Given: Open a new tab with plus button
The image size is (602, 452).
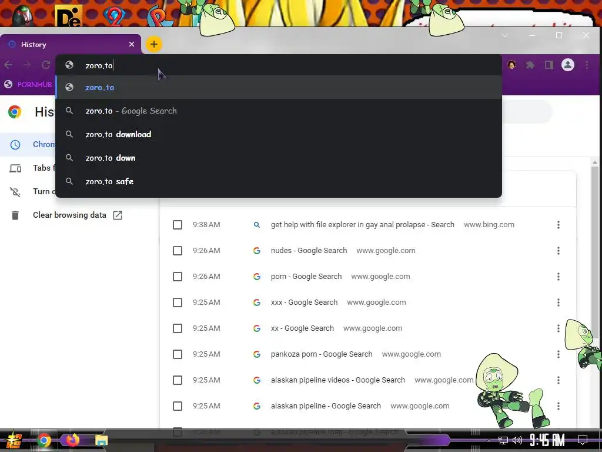Looking at the screenshot, I should pyautogui.click(x=154, y=44).
